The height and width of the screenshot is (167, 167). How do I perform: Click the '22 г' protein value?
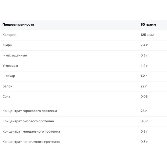tap(144, 86)
